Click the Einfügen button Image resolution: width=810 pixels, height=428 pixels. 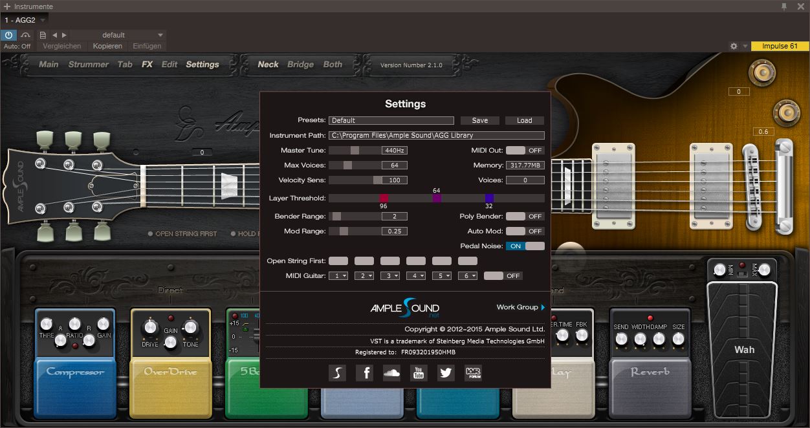point(147,46)
